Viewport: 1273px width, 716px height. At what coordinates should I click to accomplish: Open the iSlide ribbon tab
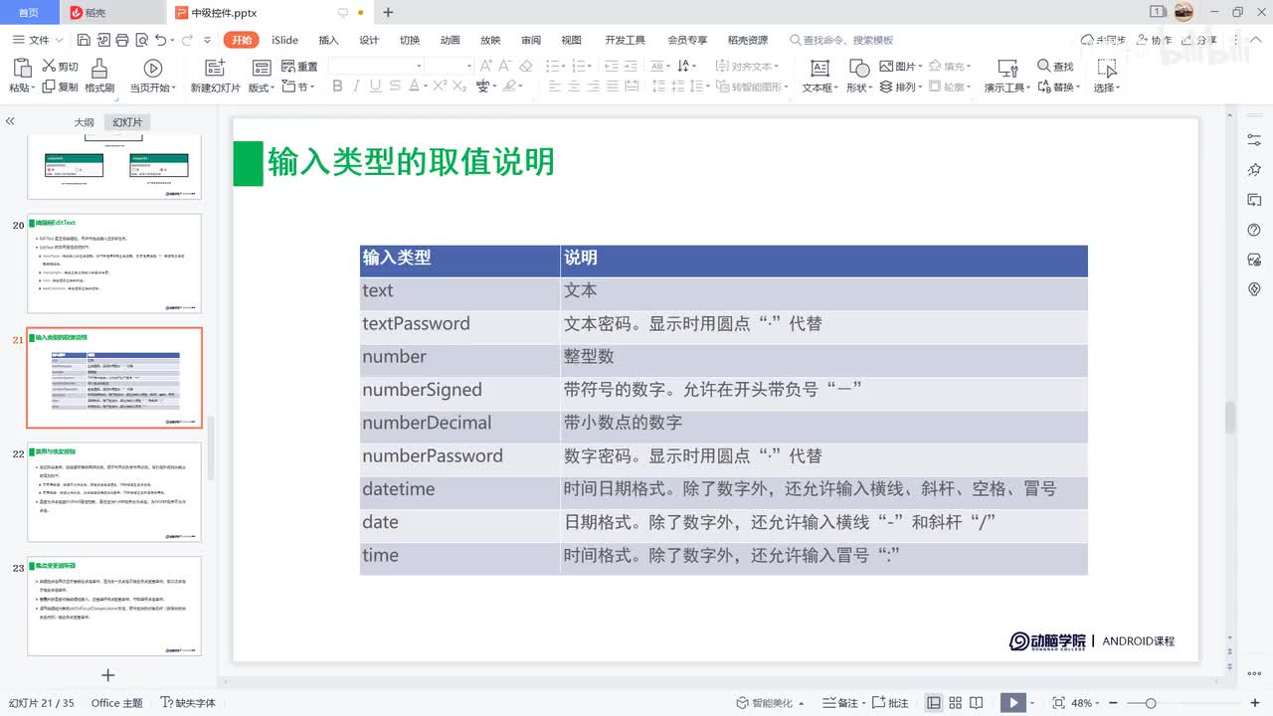(x=284, y=40)
